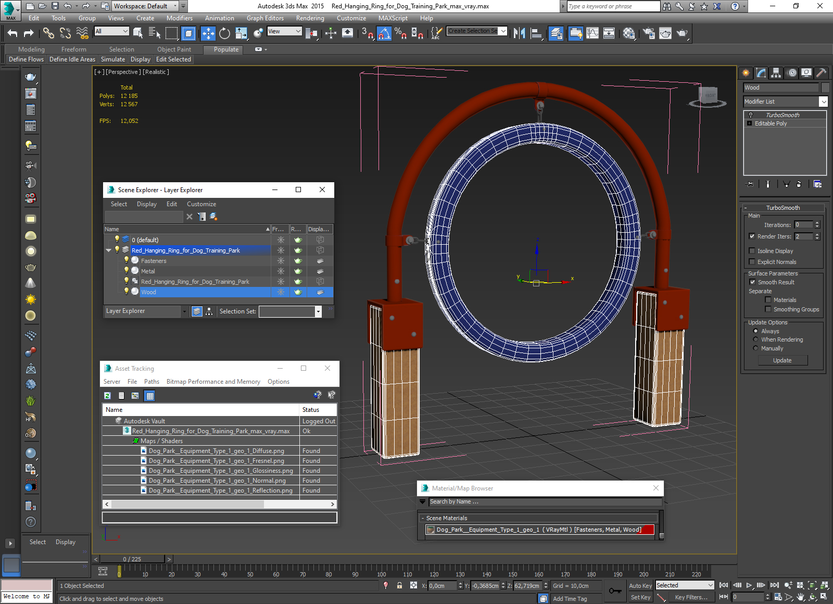Click the Simulate button
This screenshot has width=833, height=604.
coord(113,59)
